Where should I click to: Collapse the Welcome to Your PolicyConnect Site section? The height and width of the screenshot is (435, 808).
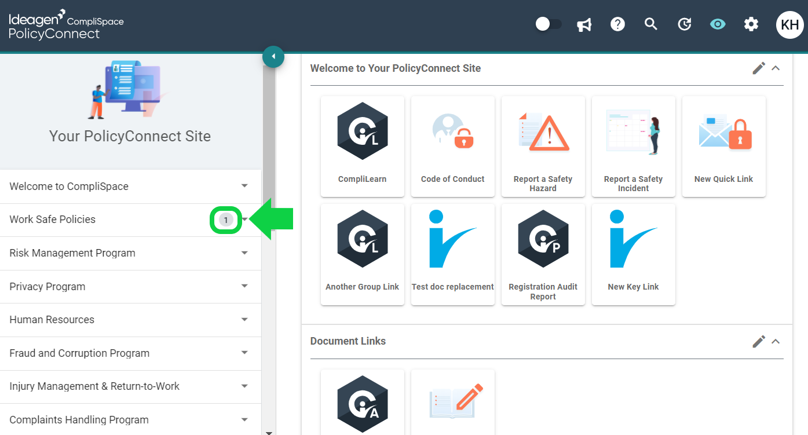(x=776, y=68)
